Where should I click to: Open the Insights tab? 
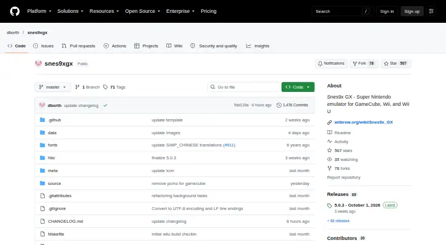[x=258, y=46]
